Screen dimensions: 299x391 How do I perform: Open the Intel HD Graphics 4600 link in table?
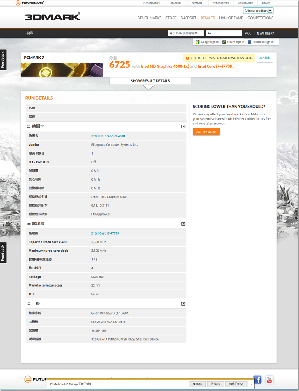[x=108, y=136]
